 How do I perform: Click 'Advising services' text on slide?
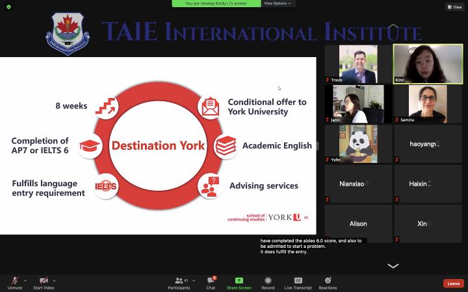264,186
